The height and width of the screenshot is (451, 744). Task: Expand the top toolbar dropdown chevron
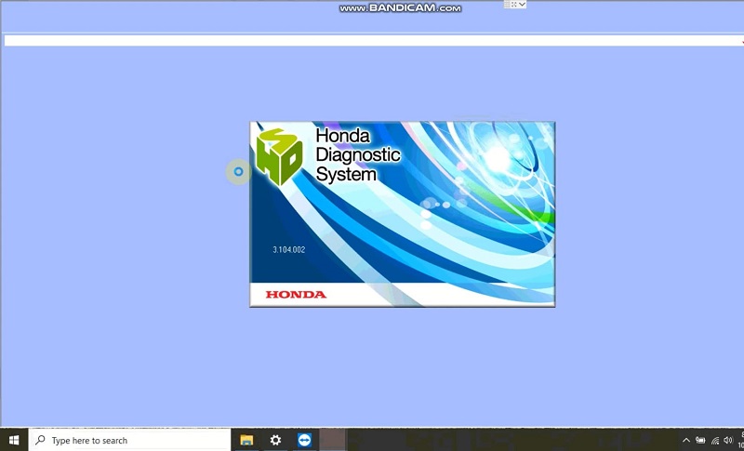pos(522,5)
